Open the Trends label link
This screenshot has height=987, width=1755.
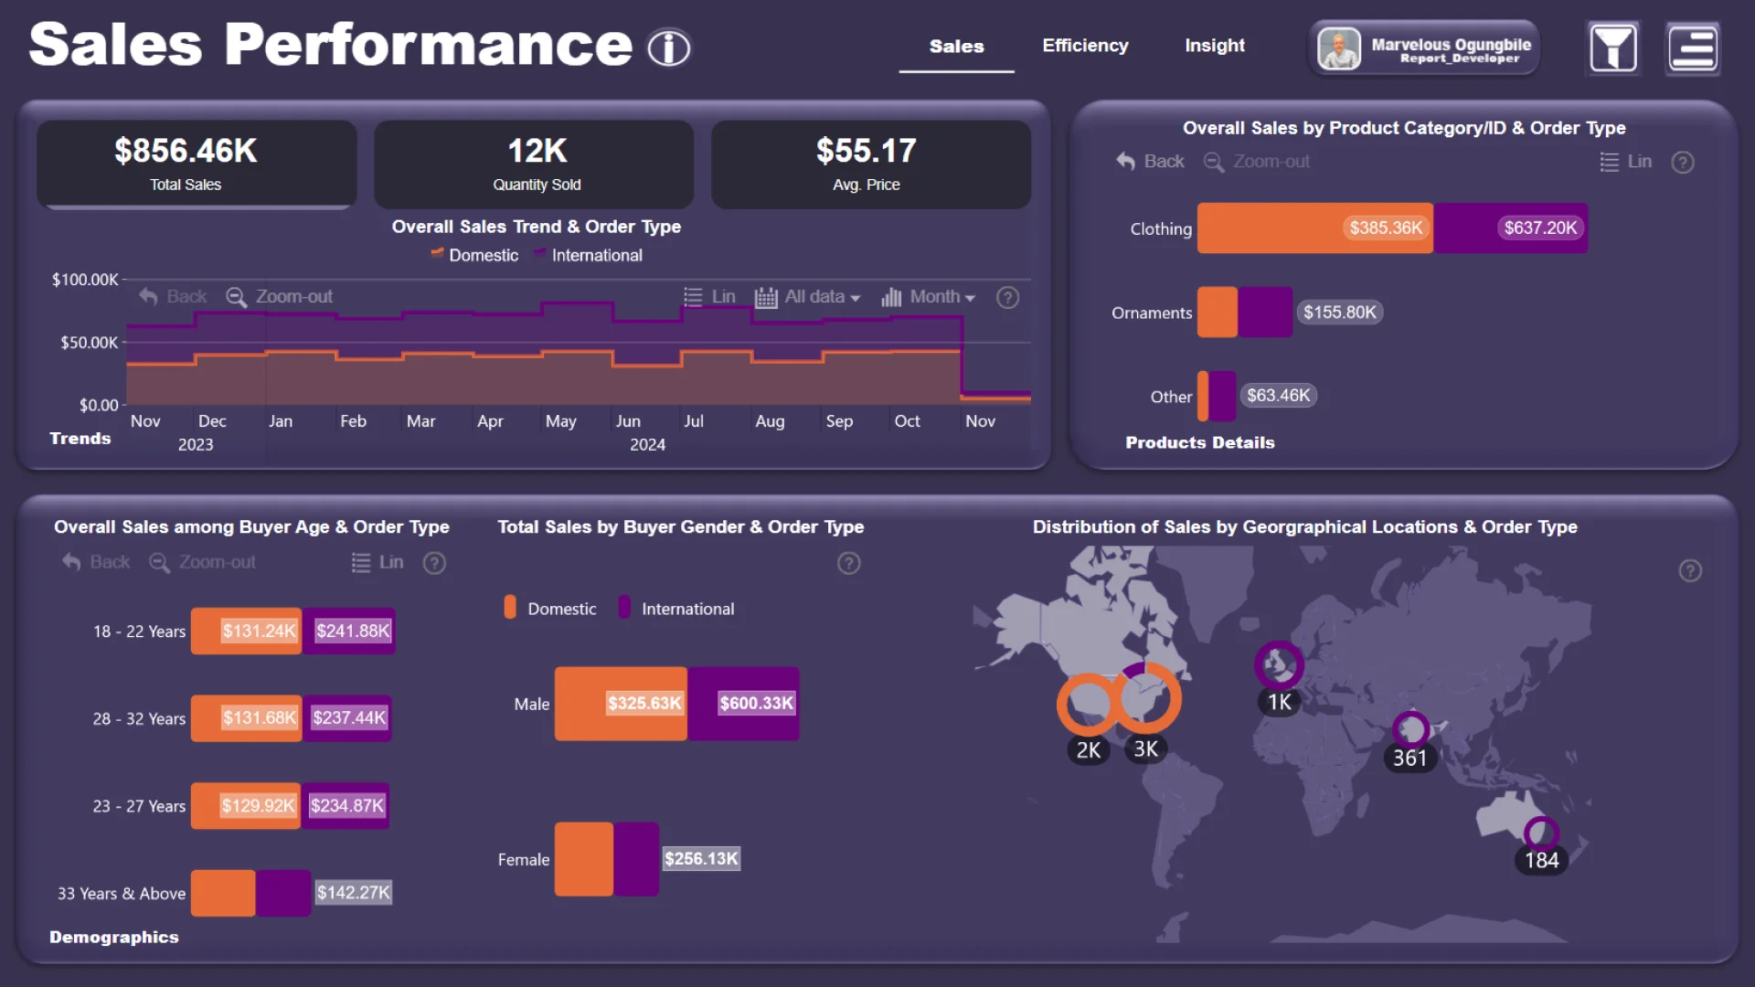(x=80, y=439)
